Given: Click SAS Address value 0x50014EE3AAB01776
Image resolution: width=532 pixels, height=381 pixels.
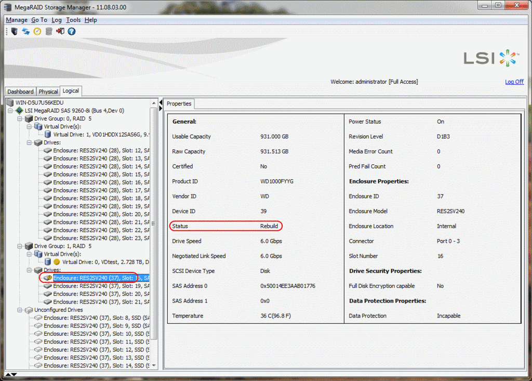Looking at the screenshot, I should tap(288, 286).
